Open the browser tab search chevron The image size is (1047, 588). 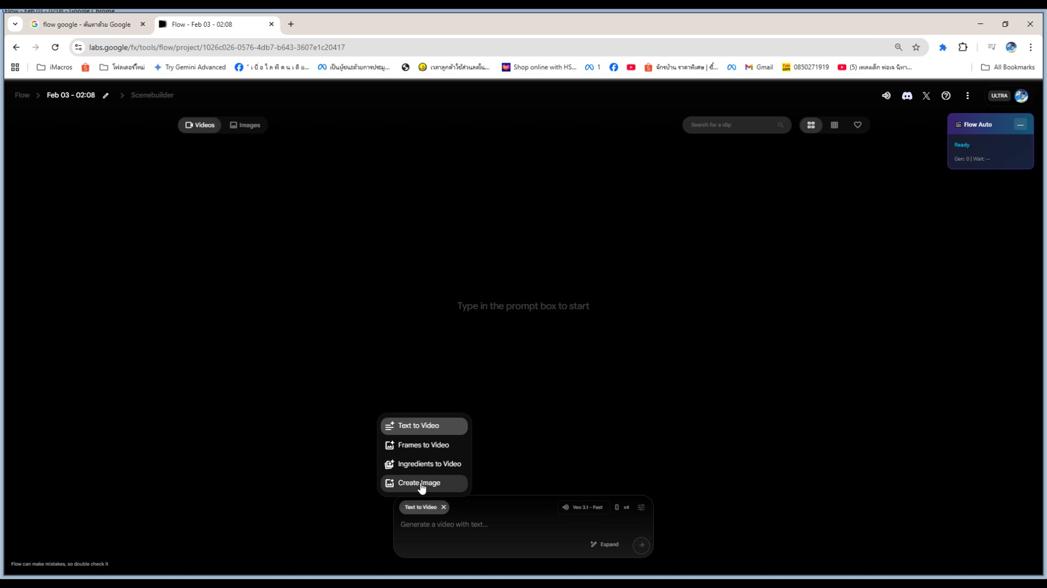[15, 24]
